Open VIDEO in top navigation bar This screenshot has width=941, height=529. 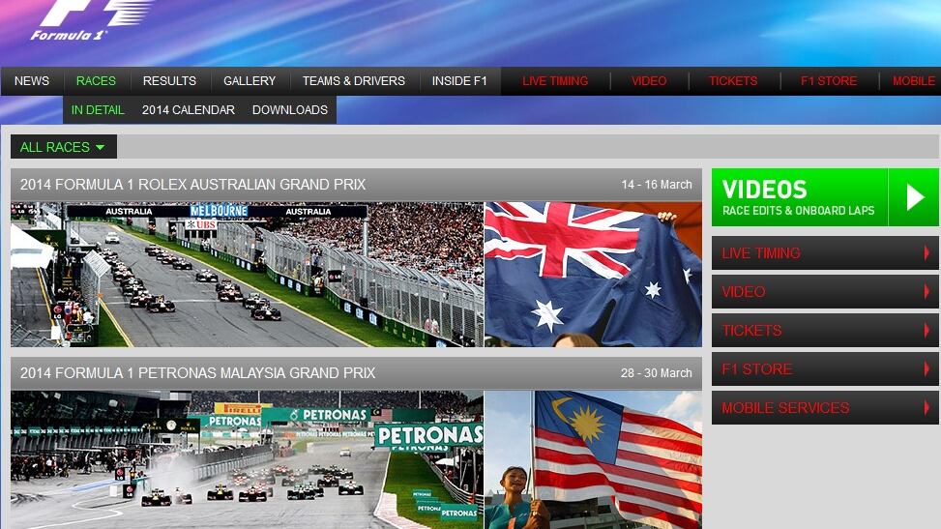(x=649, y=81)
